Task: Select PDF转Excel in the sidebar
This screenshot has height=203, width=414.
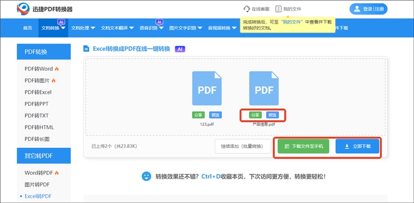Action: (x=38, y=92)
